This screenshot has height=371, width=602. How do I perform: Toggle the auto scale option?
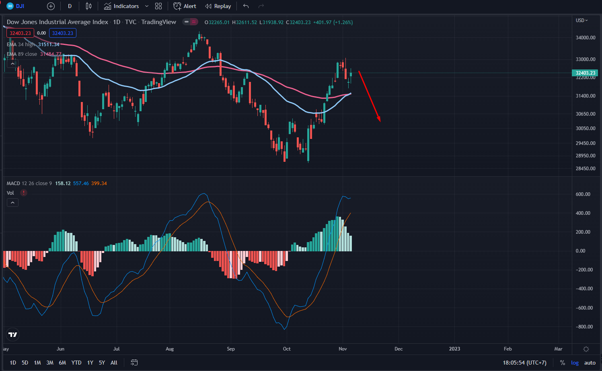(590, 363)
